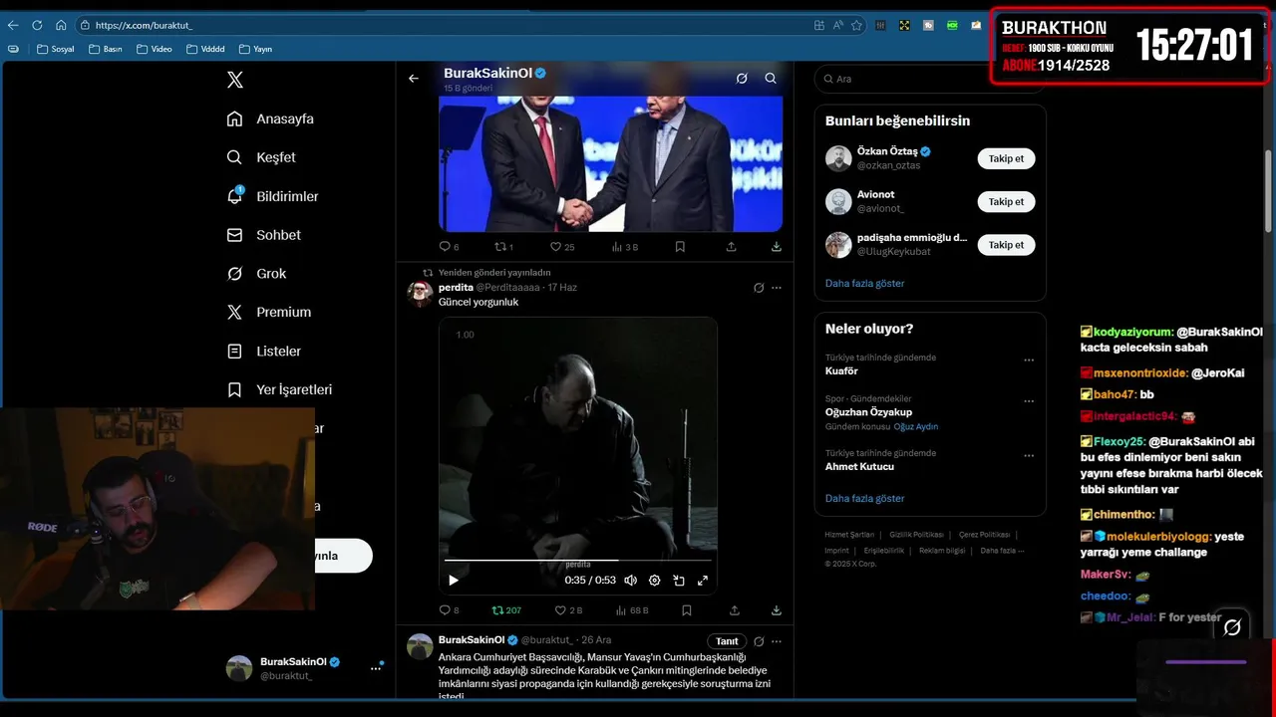Bookmark the perdita video post
Image resolution: width=1276 pixels, height=717 pixels.
point(687,610)
